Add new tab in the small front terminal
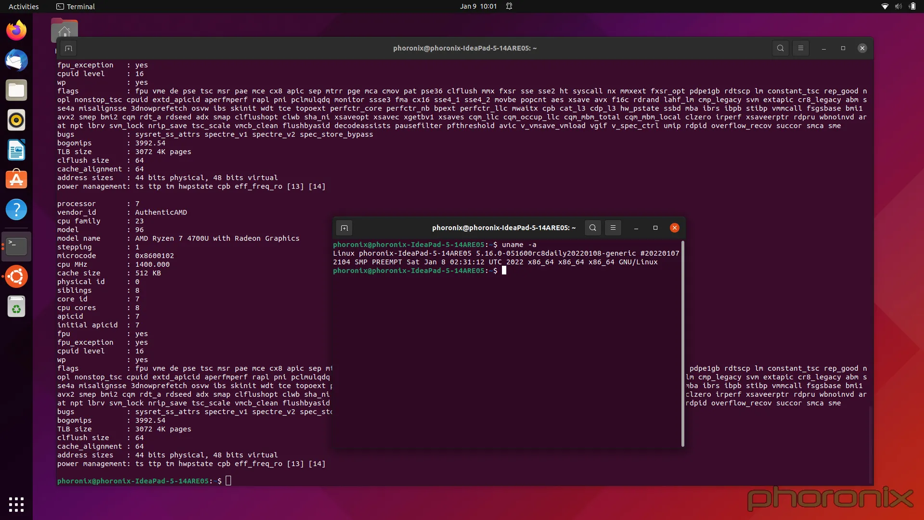 pos(344,228)
